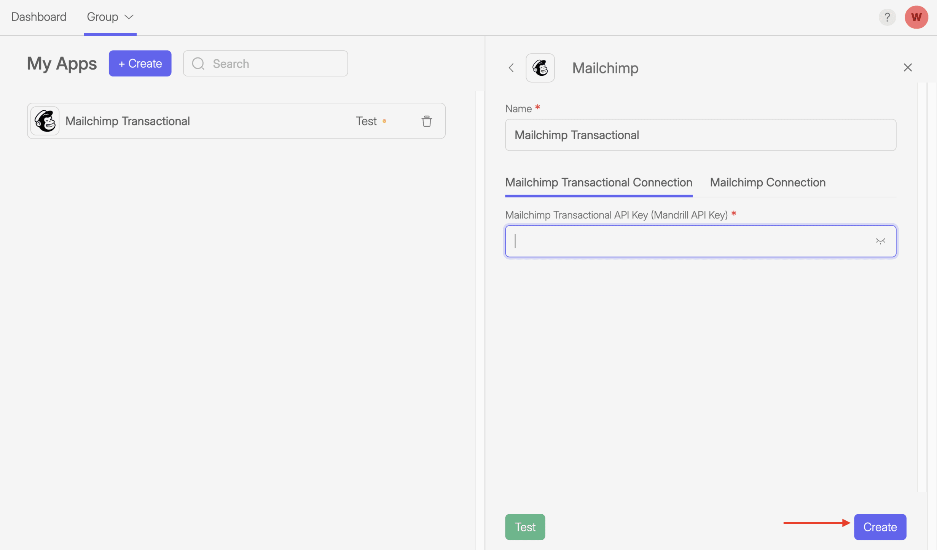Close the Mailchimp side panel
Image resolution: width=937 pixels, height=550 pixels.
tap(907, 67)
